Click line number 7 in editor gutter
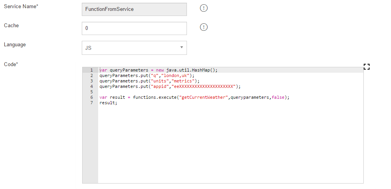The image size is (391, 189). (91, 103)
